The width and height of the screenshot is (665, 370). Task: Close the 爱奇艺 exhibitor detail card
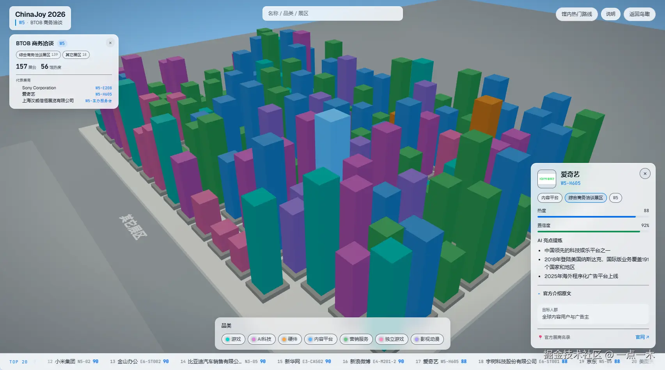(x=645, y=173)
